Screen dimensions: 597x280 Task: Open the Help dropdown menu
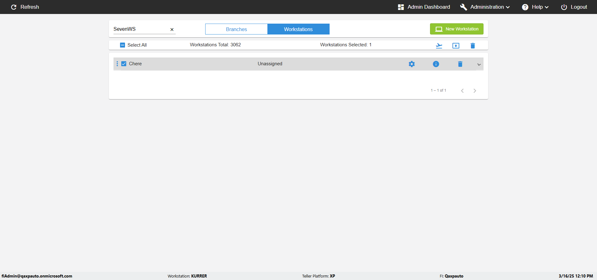pyautogui.click(x=535, y=7)
